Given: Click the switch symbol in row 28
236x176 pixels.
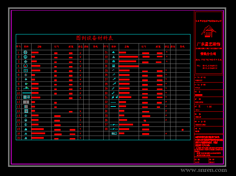Looking at the screenshot, I should pos(114,84).
